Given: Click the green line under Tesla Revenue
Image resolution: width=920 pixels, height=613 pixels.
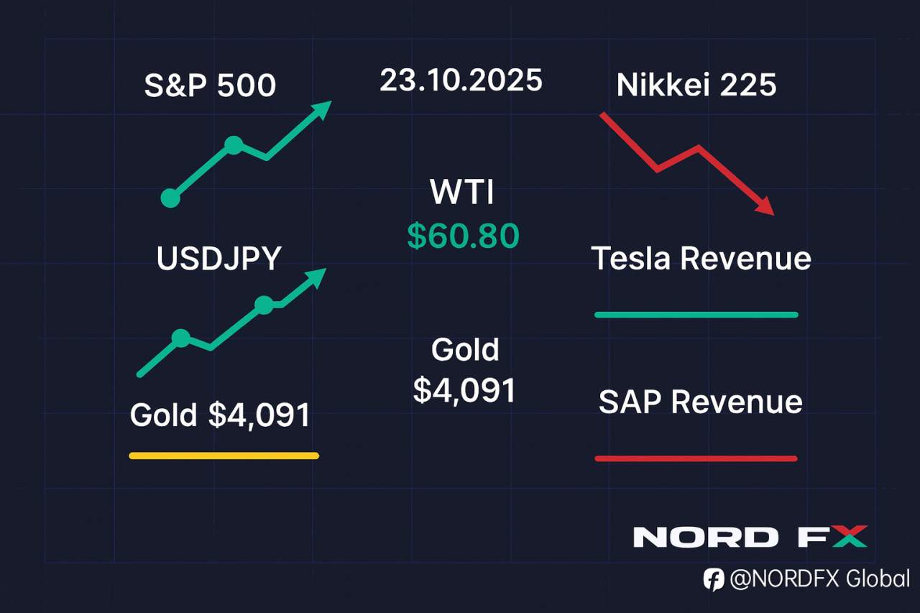Looking at the screenshot, I should tap(696, 314).
